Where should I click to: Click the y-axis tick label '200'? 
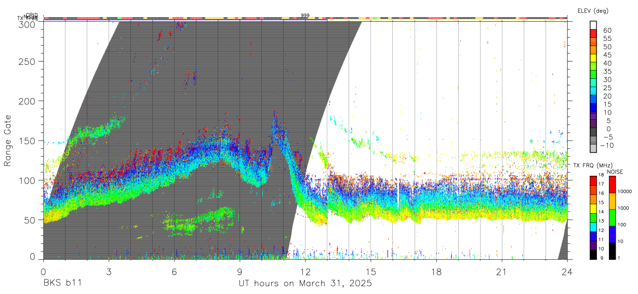pos(27,101)
